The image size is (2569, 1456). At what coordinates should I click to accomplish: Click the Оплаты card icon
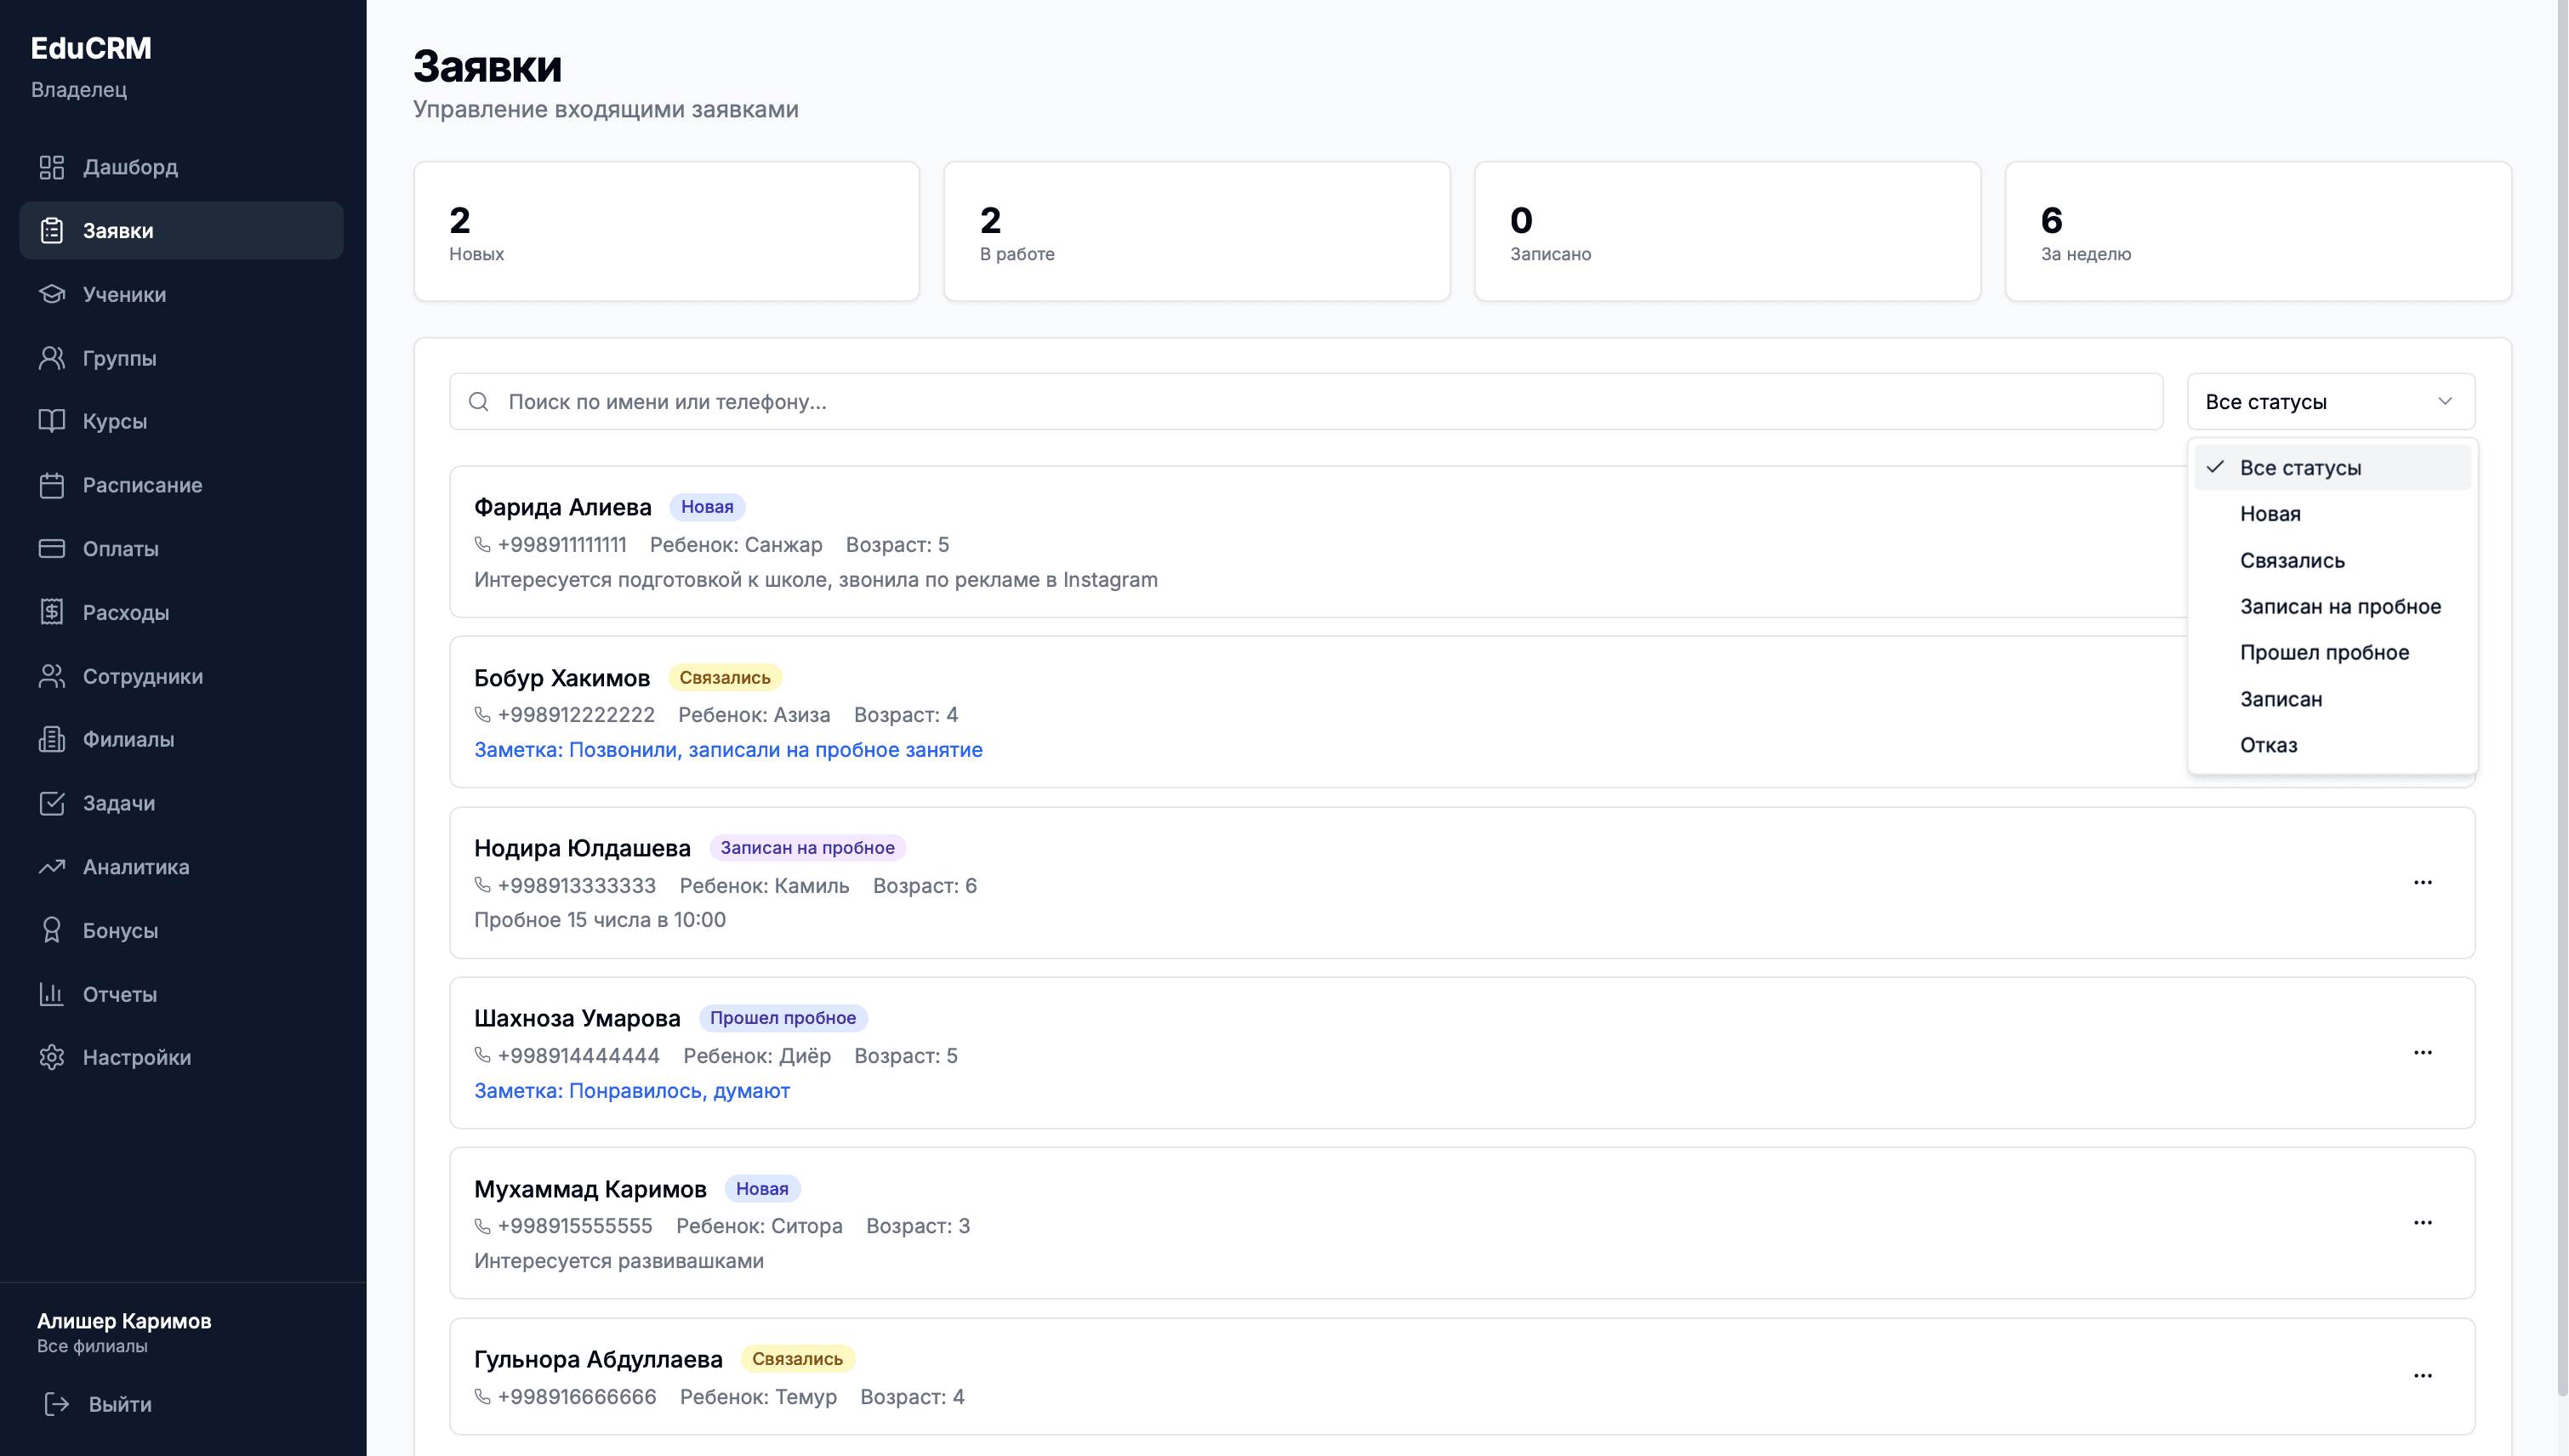(x=52, y=549)
